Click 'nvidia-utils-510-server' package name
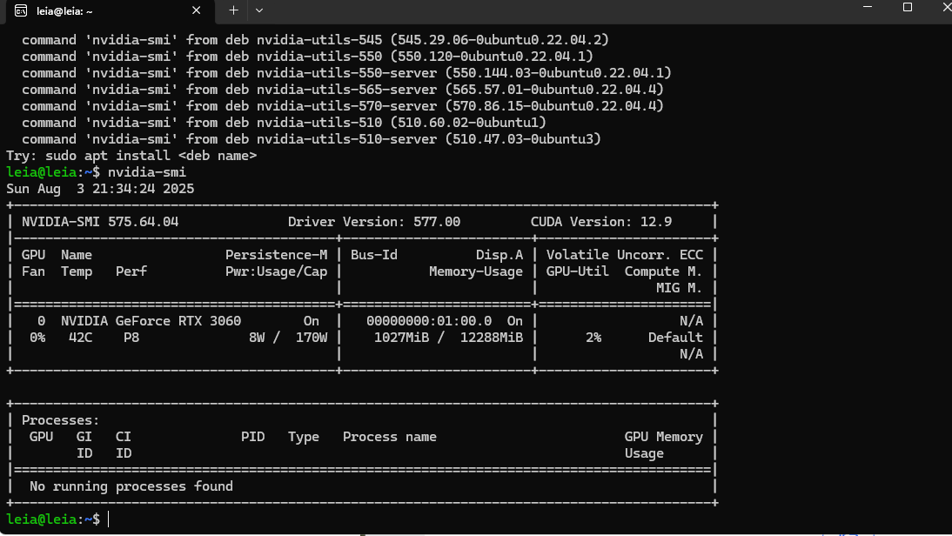 pyautogui.click(x=346, y=139)
